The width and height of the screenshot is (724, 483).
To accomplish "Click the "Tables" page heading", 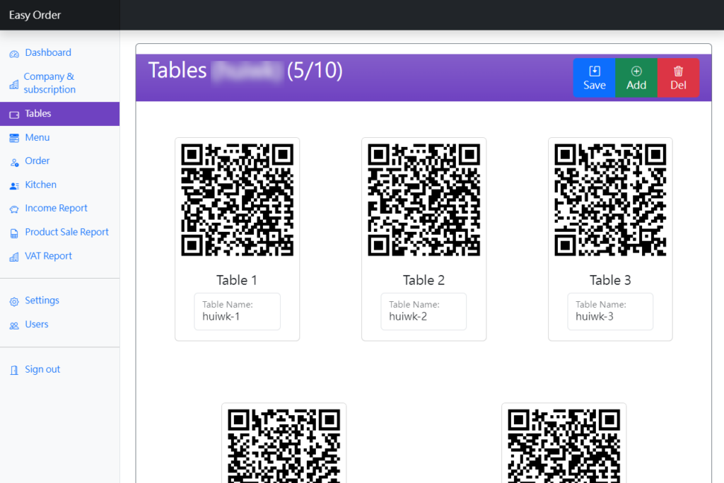I will 177,70.
